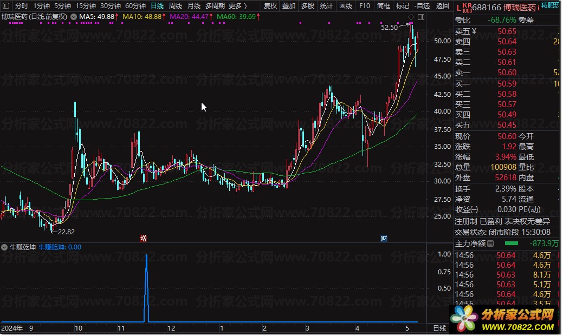Click the 委比 value -68.76%

(x=502, y=20)
